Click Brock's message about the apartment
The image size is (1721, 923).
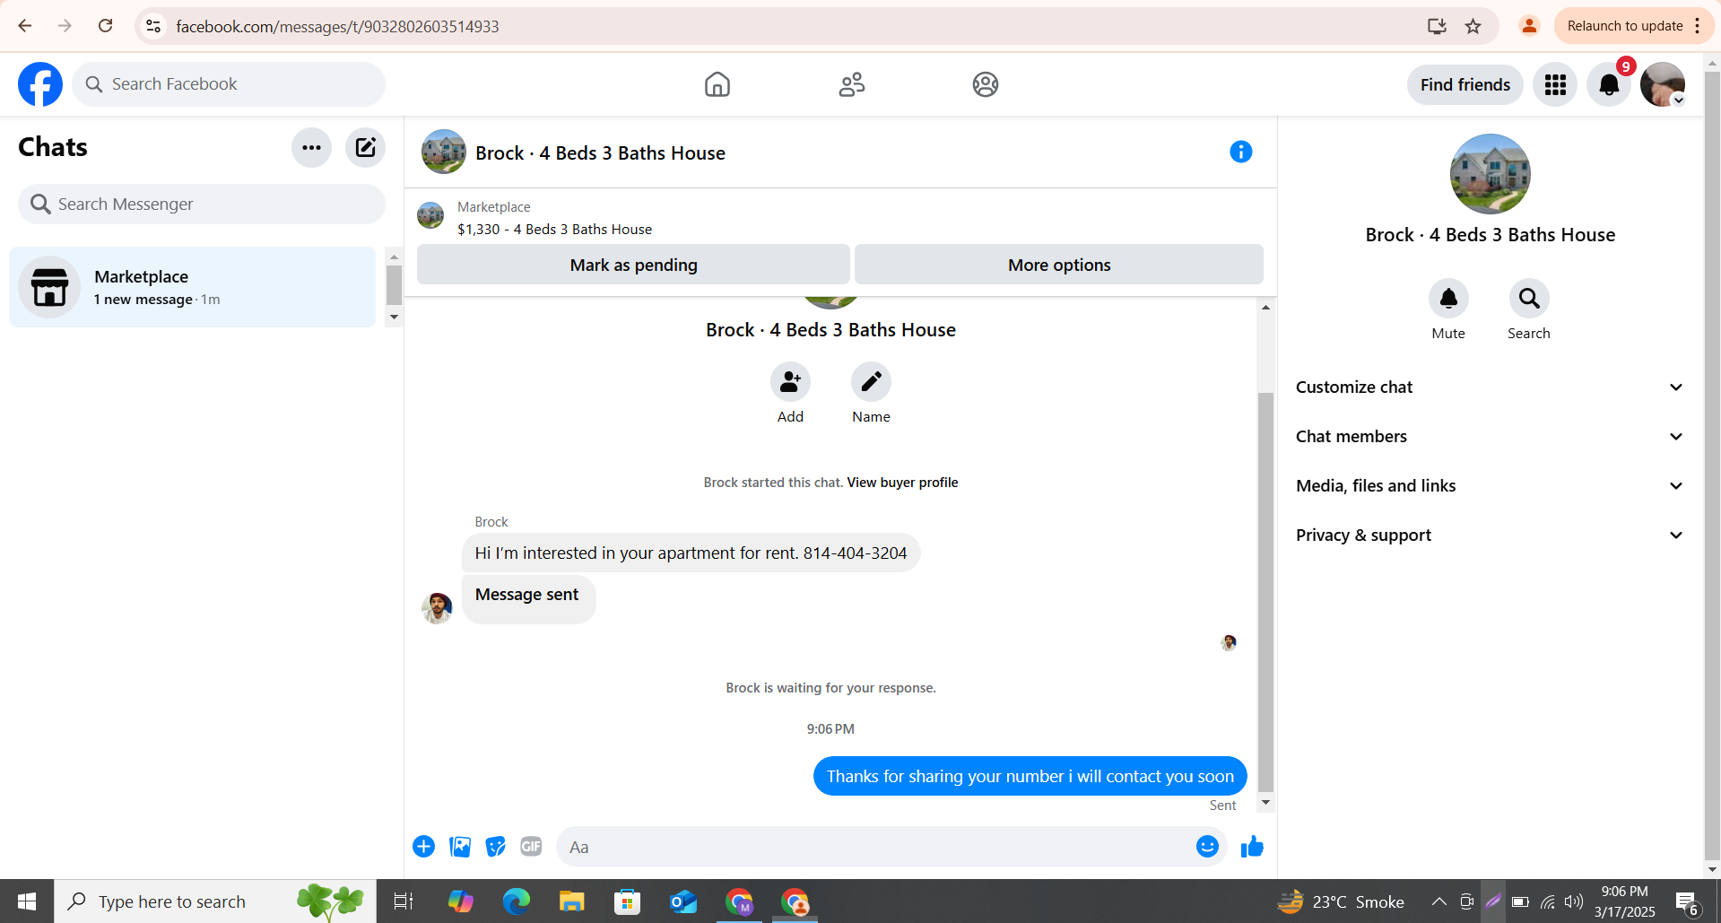pyautogui.click(x=691, y=553)
